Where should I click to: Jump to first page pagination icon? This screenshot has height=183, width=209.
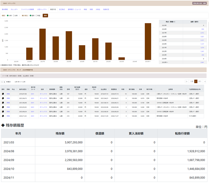(187, 82)
